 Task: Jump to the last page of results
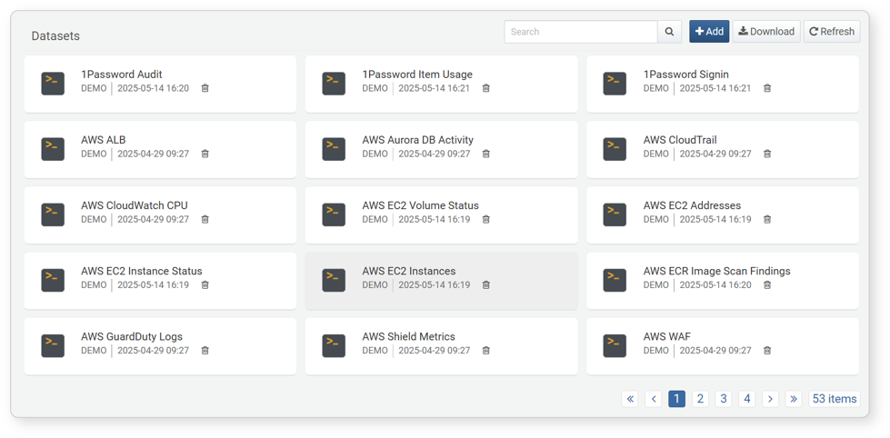tap(794, 399)
